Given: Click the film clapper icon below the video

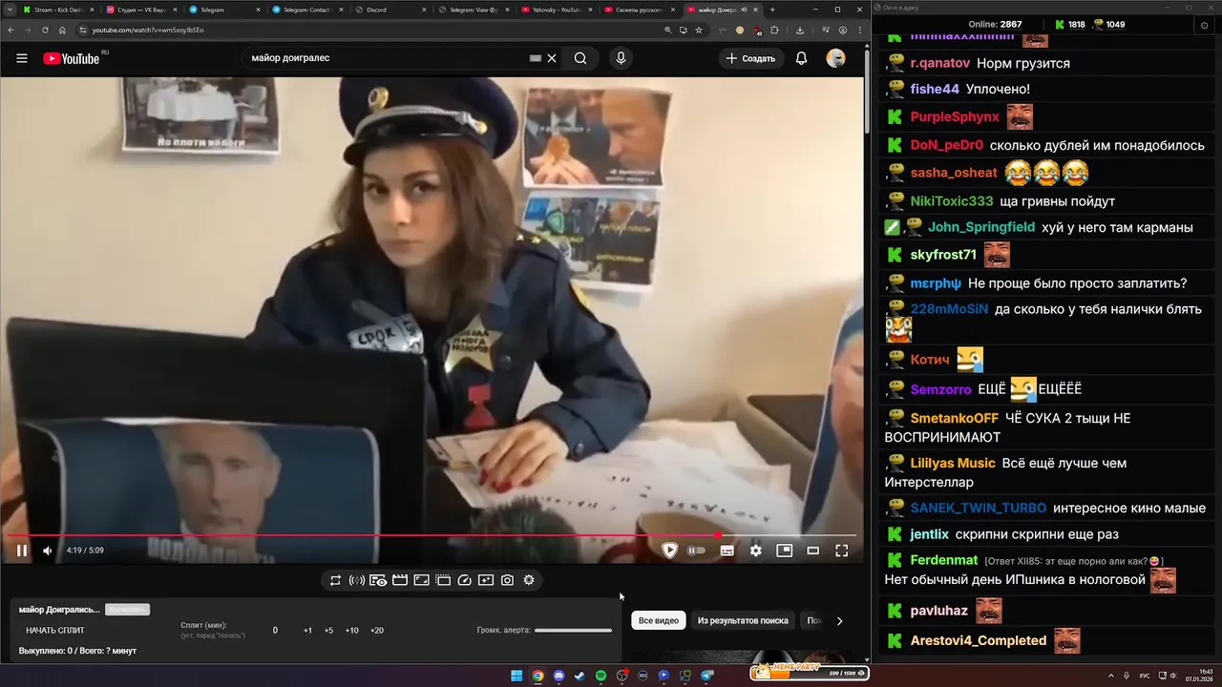Looking at the screenshot, I should pyautogui.click(x=400, y=580).
